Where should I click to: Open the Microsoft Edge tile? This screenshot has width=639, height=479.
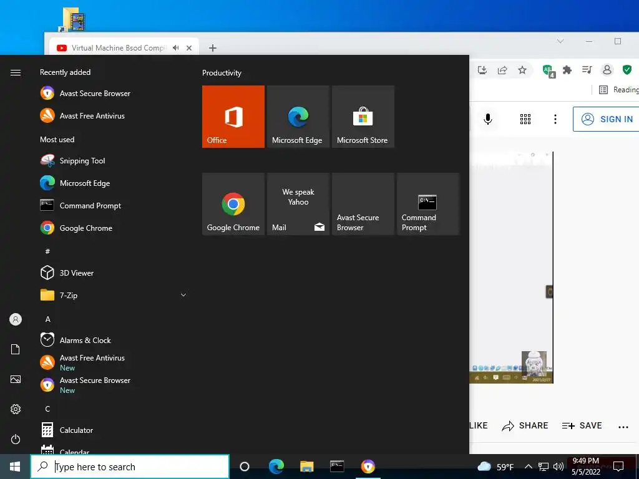(x=298, y=117)
